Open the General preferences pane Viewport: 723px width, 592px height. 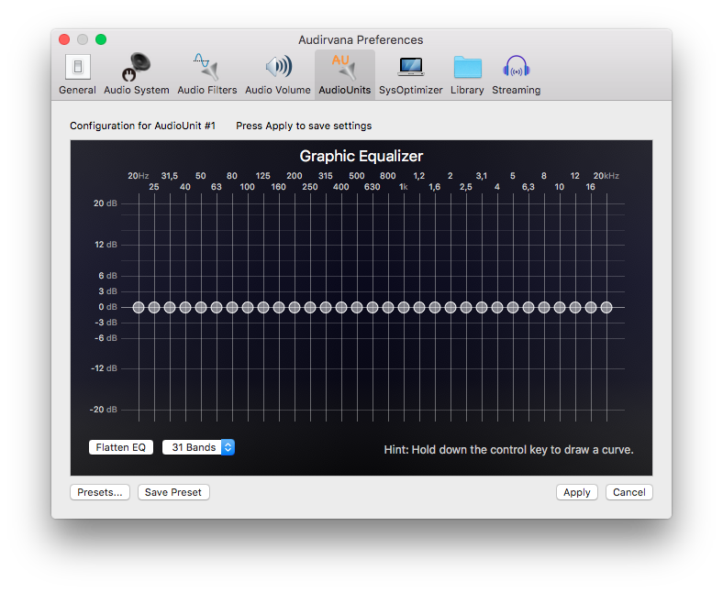tap(77, 74)
